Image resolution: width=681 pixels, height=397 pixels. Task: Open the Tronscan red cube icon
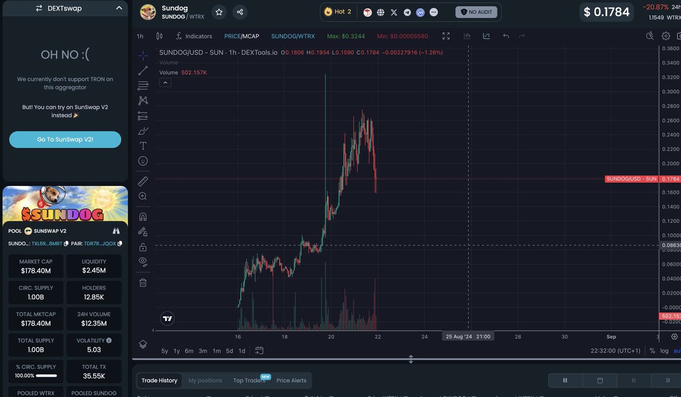coord(368,12)
